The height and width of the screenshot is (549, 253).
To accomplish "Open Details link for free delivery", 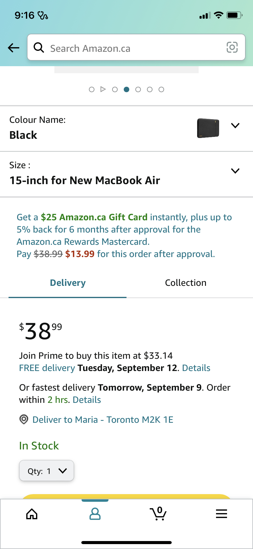I will point(196,368).
